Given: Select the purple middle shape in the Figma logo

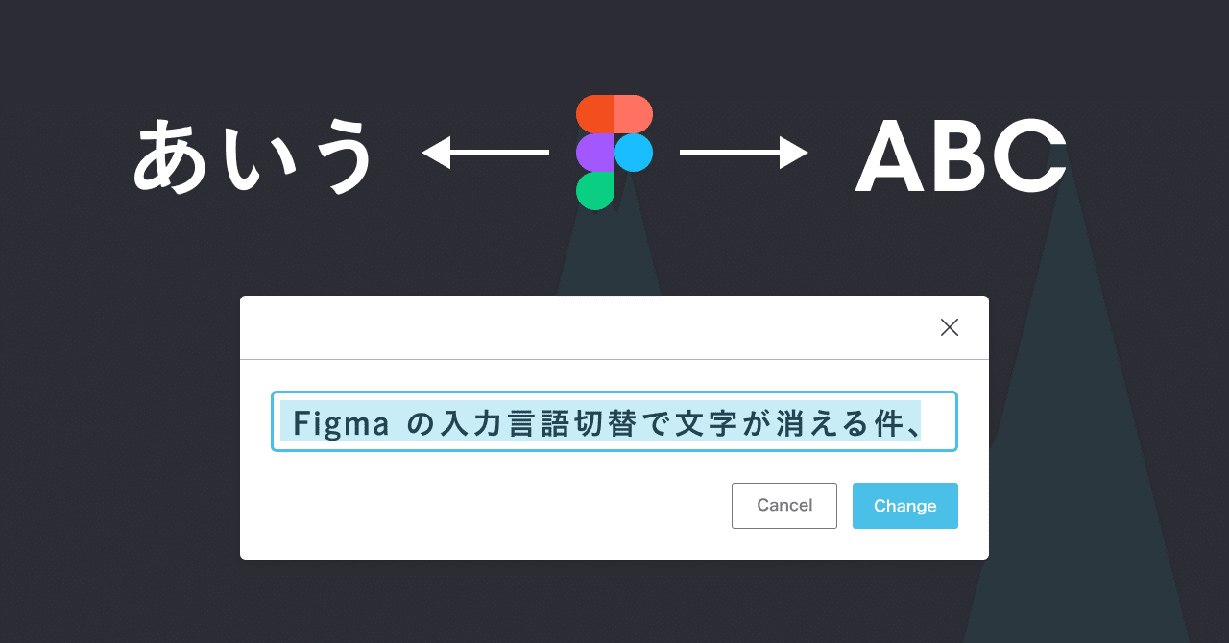Looking at the screenshot, I should [x=595, y=152].
